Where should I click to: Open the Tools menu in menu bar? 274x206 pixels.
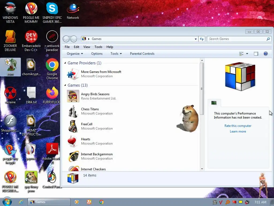coord(98,47)
